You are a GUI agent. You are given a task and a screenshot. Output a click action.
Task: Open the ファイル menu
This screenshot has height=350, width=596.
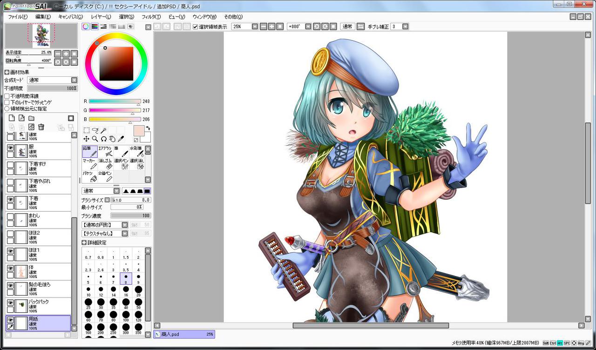pos(18,17)
